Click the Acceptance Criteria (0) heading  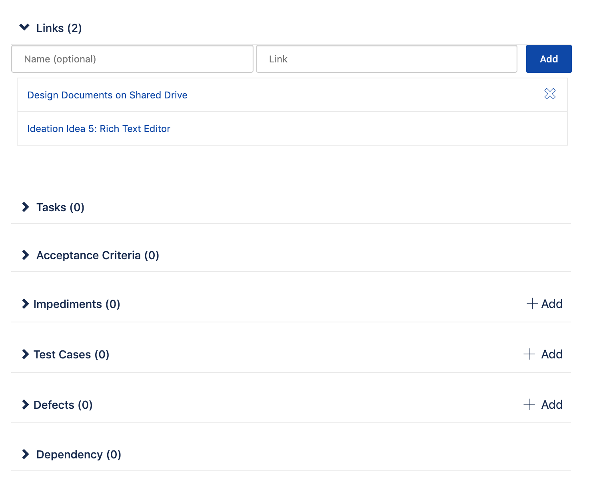98,255
